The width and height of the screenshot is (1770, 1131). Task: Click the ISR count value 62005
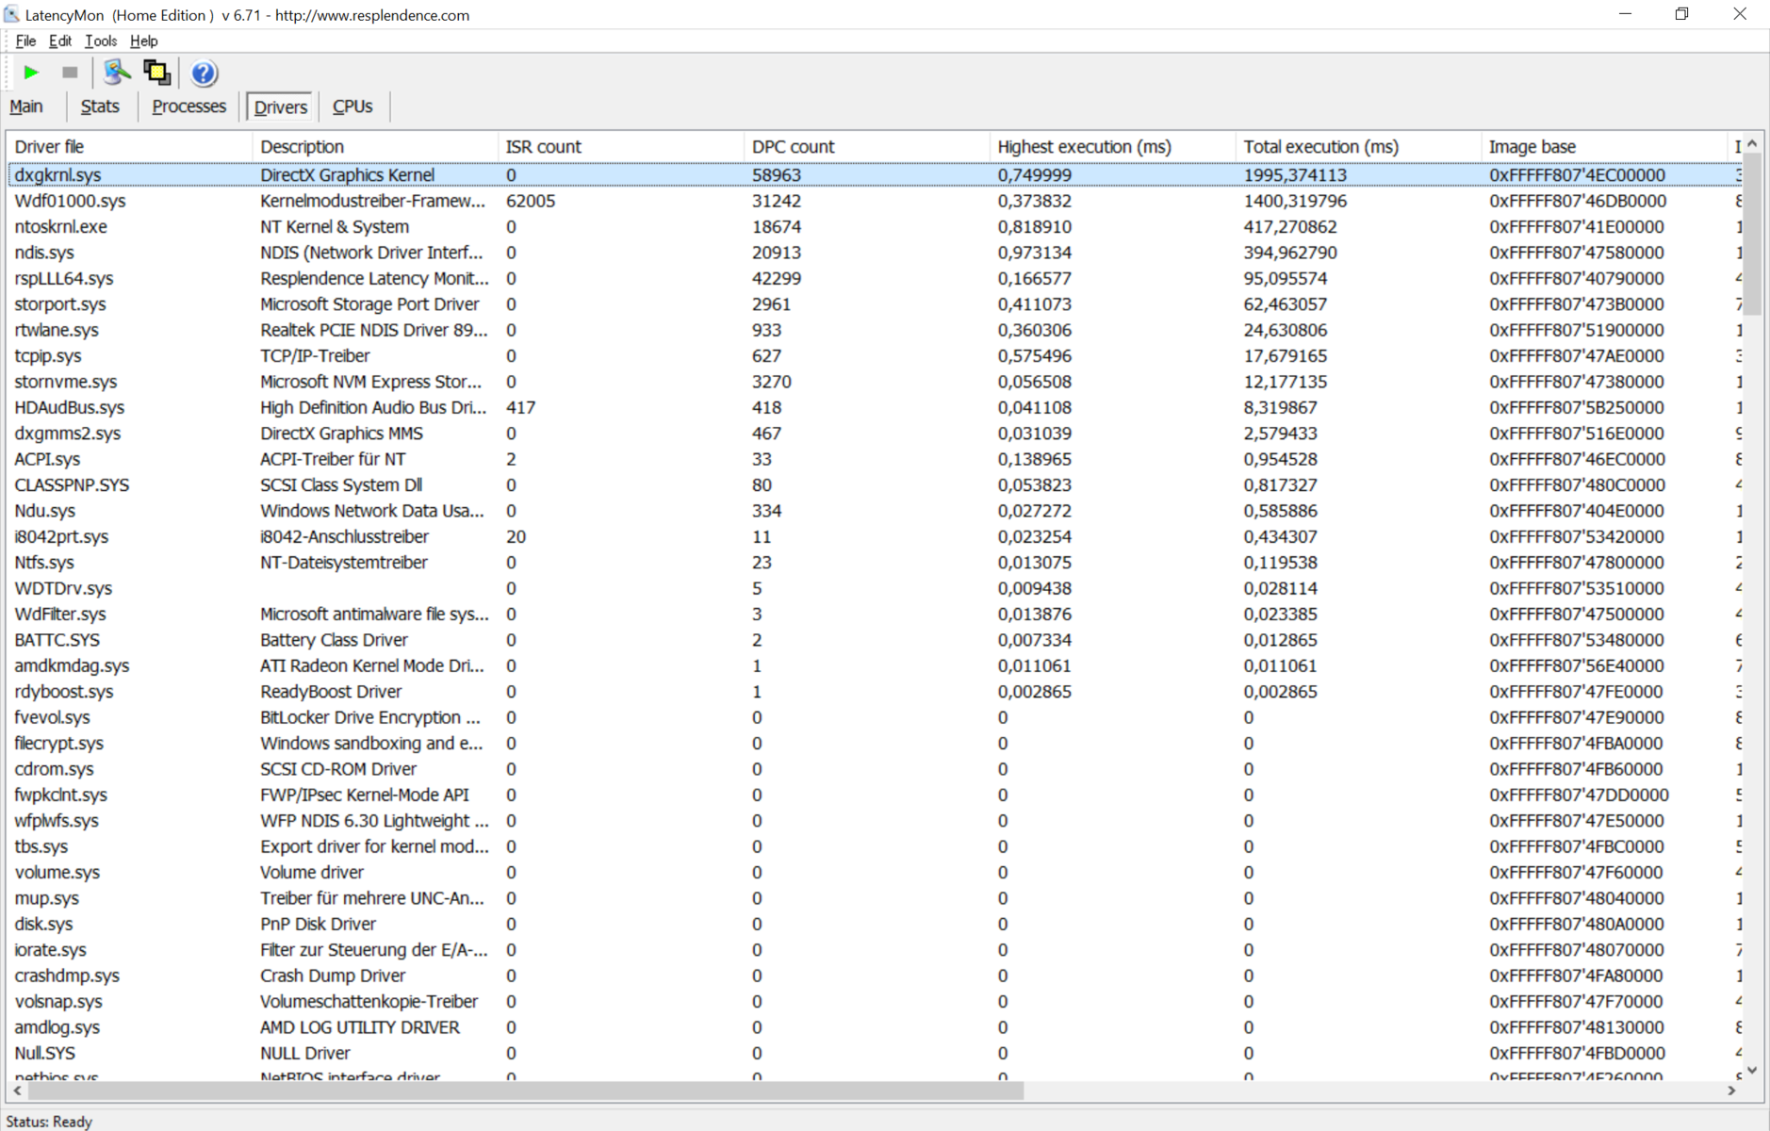[x=531, y=201]
